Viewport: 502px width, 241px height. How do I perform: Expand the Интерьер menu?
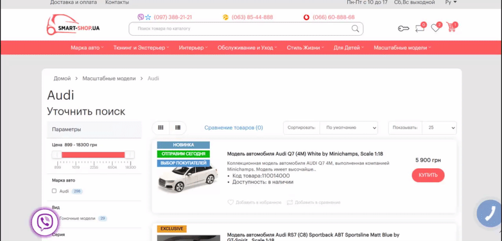coord(193,48)
